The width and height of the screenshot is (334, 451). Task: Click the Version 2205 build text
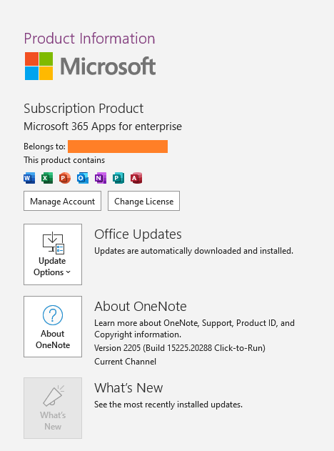pos(180,348)
